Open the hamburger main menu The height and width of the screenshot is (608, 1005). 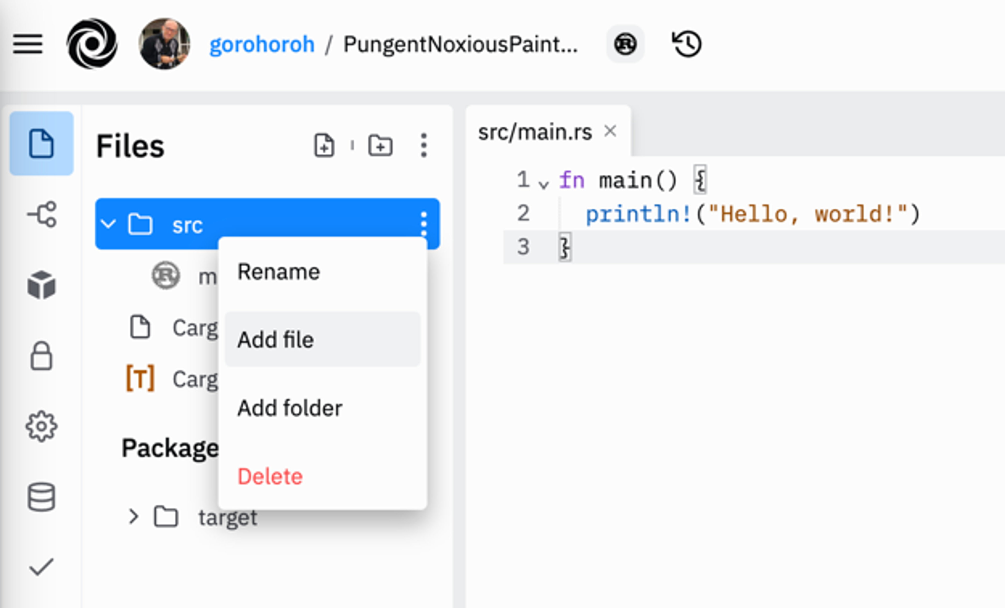click(x=27, y=44)
